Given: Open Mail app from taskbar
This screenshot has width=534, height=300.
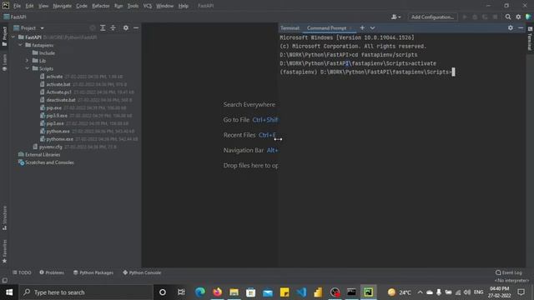Looking at the screenshot, I should click(x=268, y=292).
